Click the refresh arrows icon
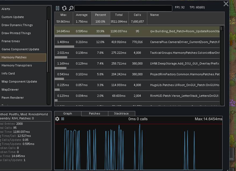The height and width of the screenshot is (171, 236). click(x=64, y=8)
